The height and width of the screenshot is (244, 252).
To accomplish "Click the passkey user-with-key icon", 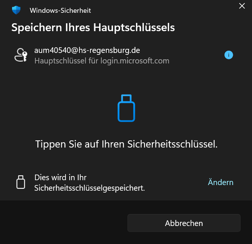I will (x=21, y=55).
